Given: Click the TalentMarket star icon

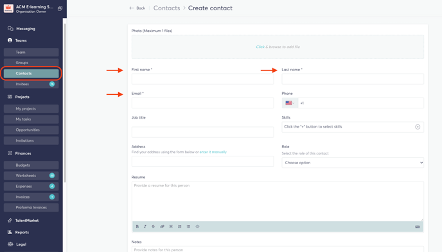Looking at the screenshot, I should (10, 220).
